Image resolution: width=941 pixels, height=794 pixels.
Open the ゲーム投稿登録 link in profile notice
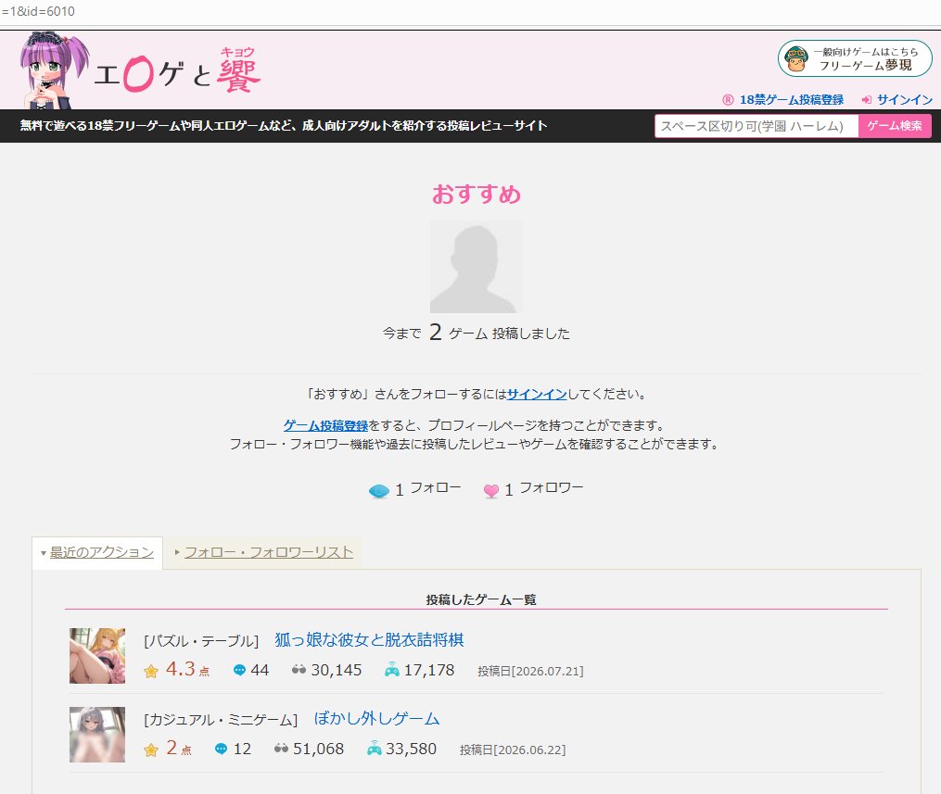[x=325, y=426]
